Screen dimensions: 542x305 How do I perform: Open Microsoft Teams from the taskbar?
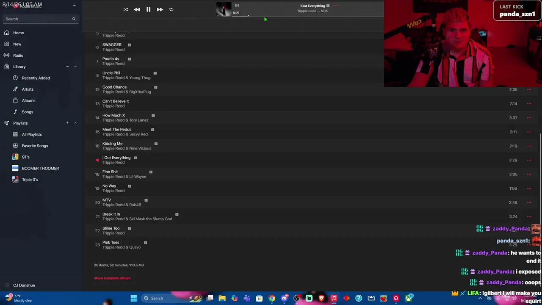click(x=247, y=298)
